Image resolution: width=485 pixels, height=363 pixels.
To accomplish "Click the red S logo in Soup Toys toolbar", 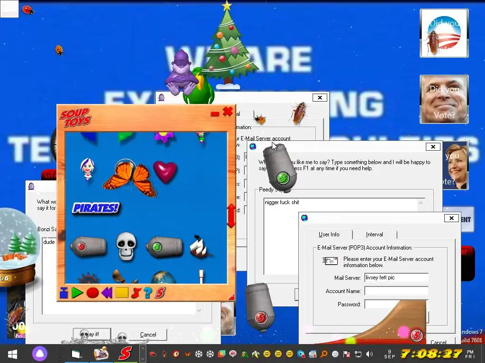I will tap(160, 292).
